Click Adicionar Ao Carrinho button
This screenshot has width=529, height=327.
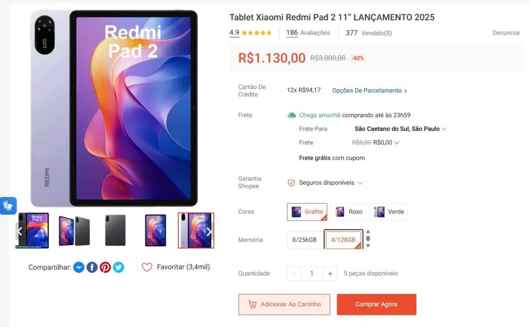pos(284,304)
